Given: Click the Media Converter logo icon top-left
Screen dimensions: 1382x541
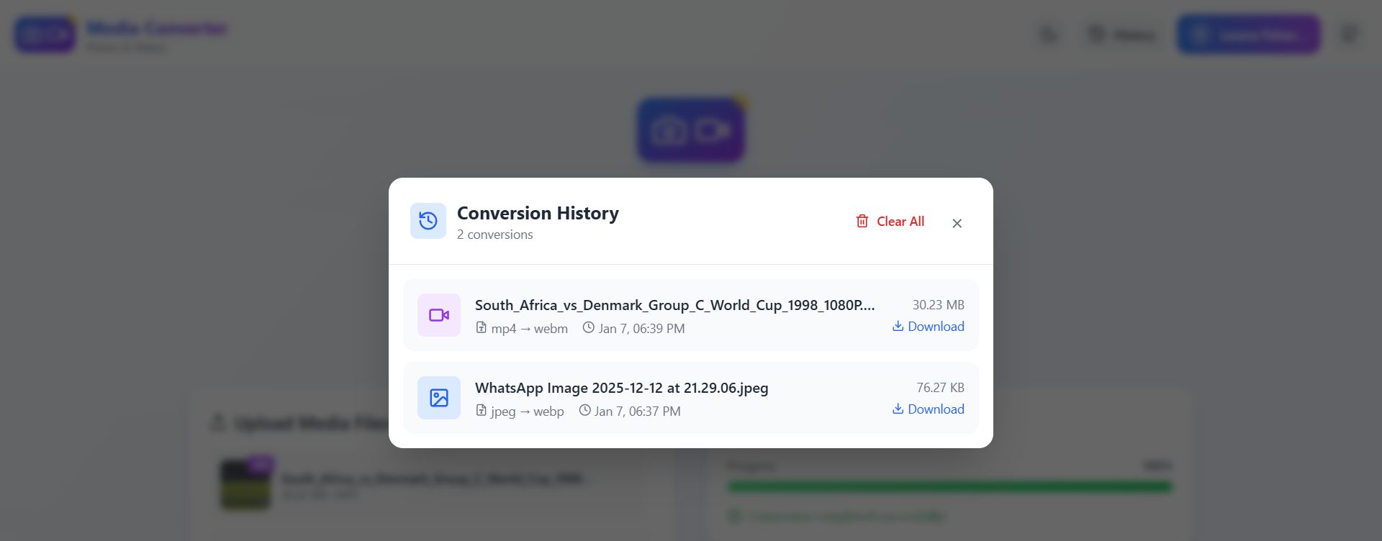Looking at the screenshot, I should [45, 33].
